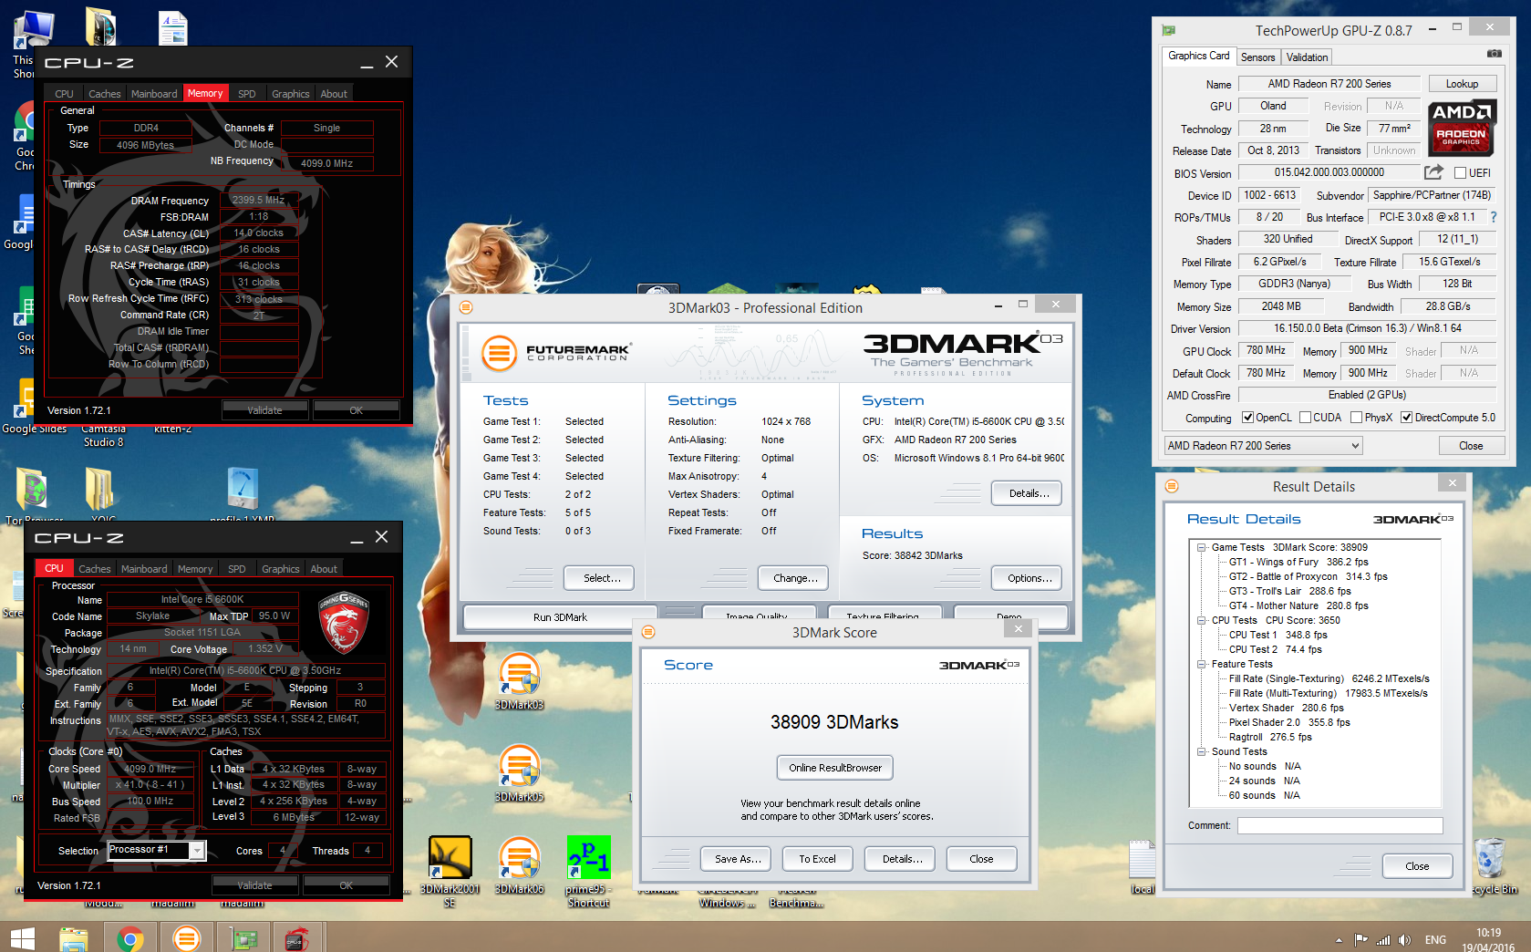
Task: Open the Mainboard tab in top CPU-Z window
Action: 154,94
